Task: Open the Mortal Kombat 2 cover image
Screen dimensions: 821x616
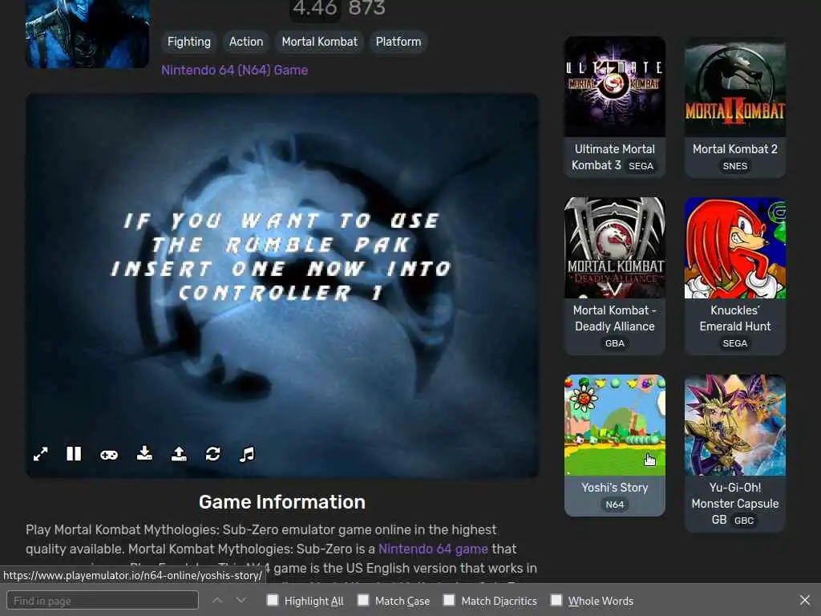Action: point(735,87)
